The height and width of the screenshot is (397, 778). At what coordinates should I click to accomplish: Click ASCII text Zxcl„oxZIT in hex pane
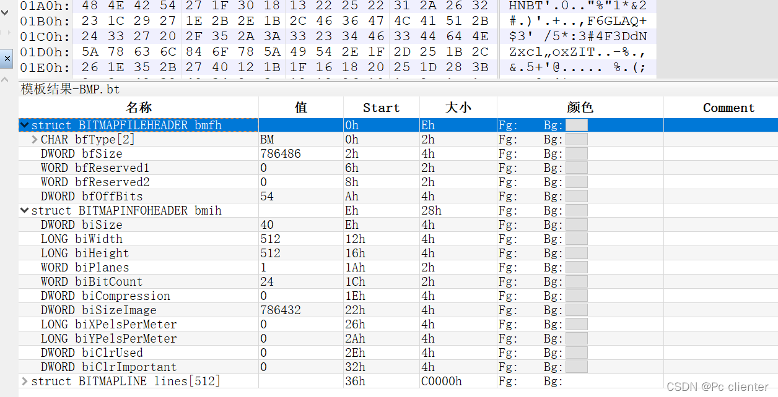[551, 52]
